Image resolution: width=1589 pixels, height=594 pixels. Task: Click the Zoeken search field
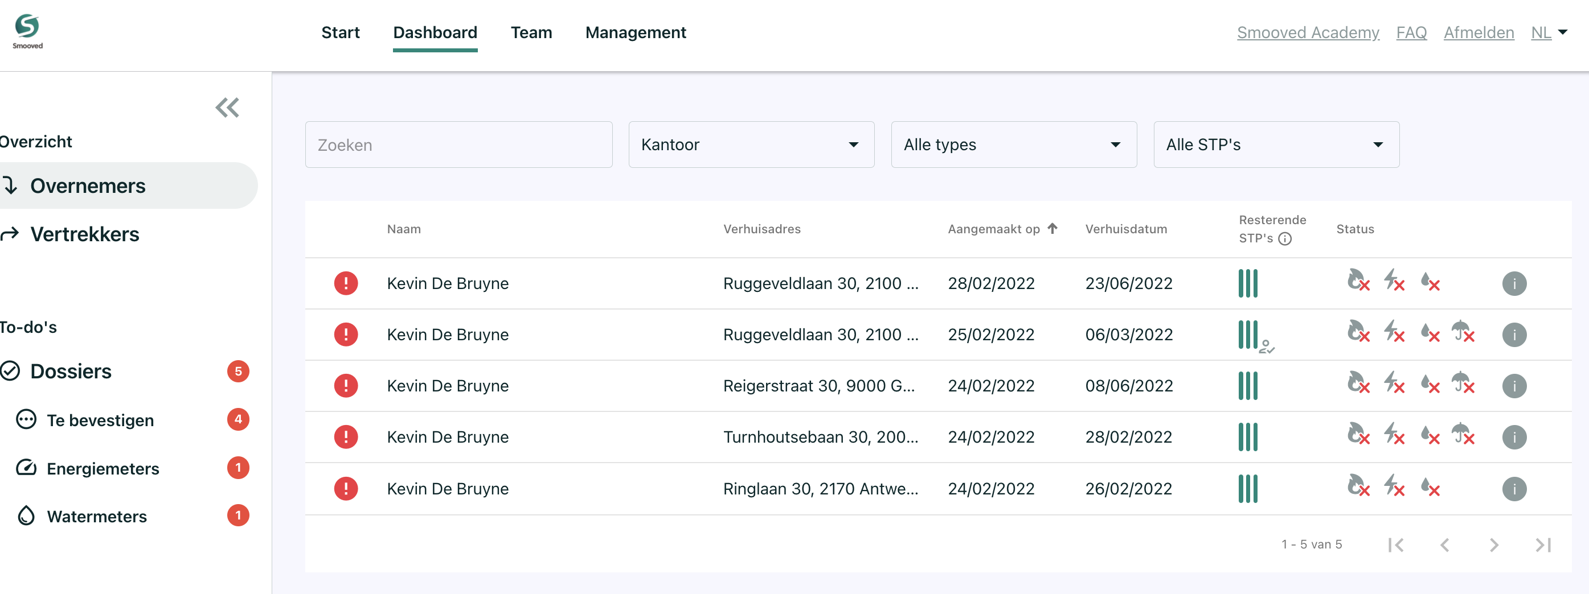click(x=458, y=145)
